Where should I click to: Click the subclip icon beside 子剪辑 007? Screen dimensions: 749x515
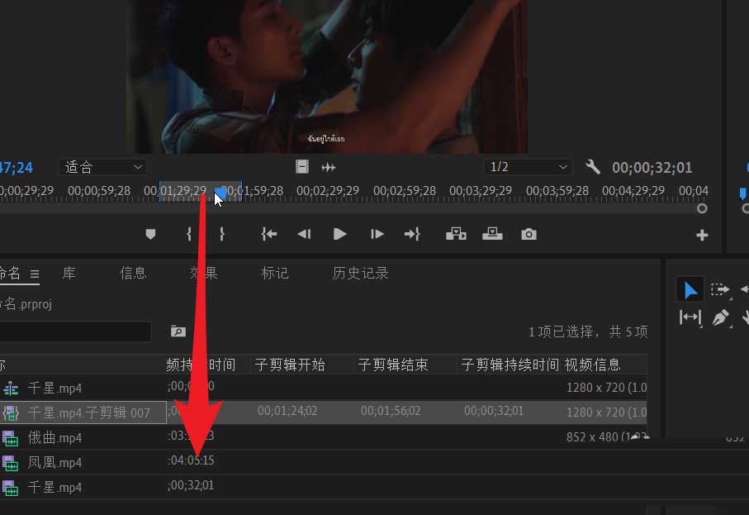tap(11, 413)
